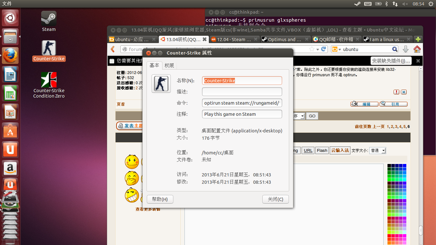Open the 文件 menu in the top panel
Viewport: 436px width, 245px height.
[7, 4]
